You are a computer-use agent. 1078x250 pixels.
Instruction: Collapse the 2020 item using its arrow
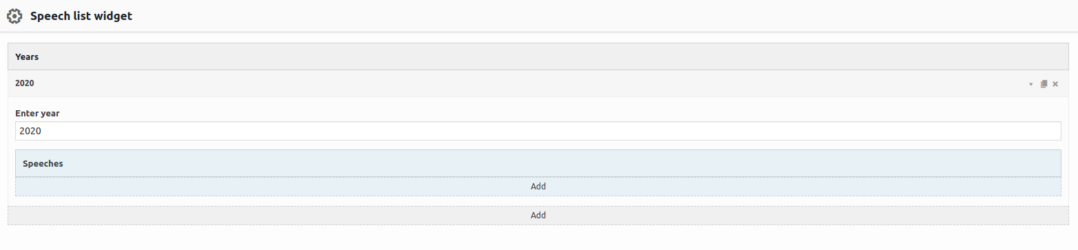[1031, 84]
